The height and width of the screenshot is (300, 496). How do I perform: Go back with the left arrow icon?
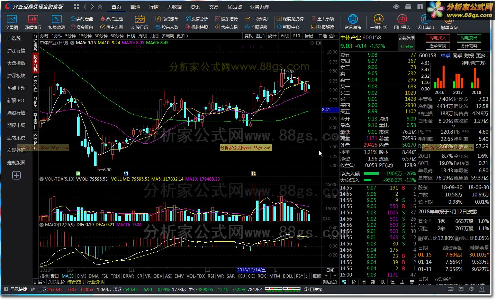click(x=85, y=7)
